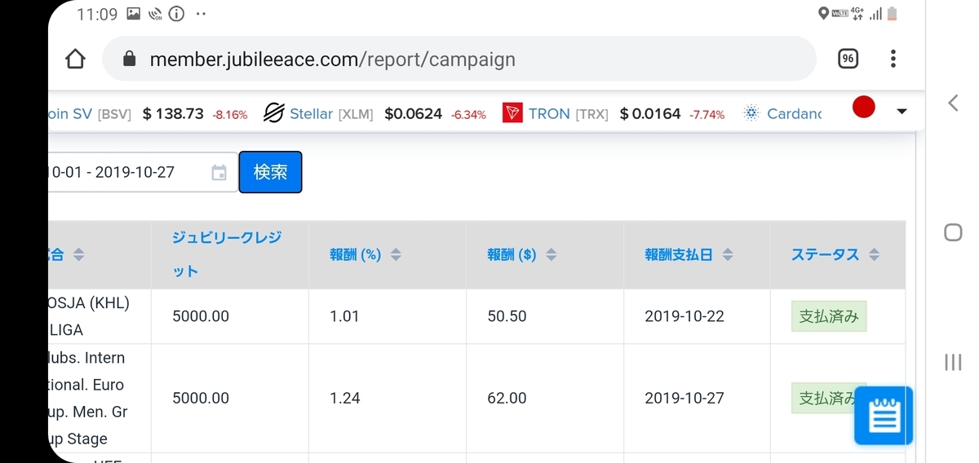Image resolution: width=979 pixels, height=463 pixels.
Task: Sort by 報酬 ($) column arrows
Action: 552,255
